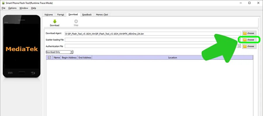
Task: Open the Help menu
Action: point(34,8)
